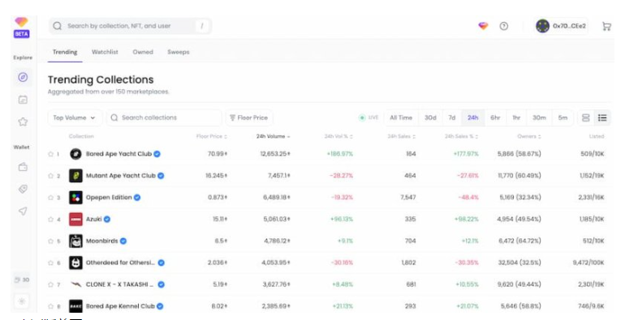The height and width of the screenshot is (320, 625).
Task: Star Otherdeed for Otherside to watchlist
Action: [x=50, y=263]
